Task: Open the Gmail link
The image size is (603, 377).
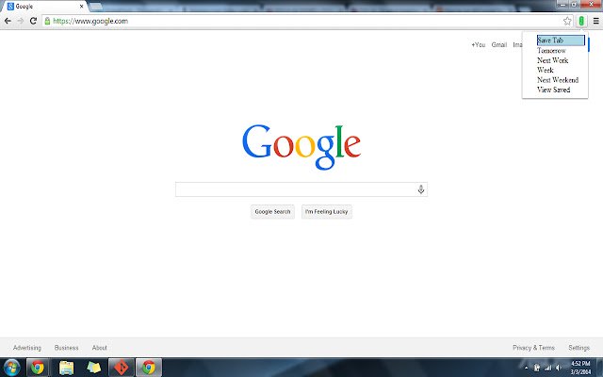Action: [499, 44]
